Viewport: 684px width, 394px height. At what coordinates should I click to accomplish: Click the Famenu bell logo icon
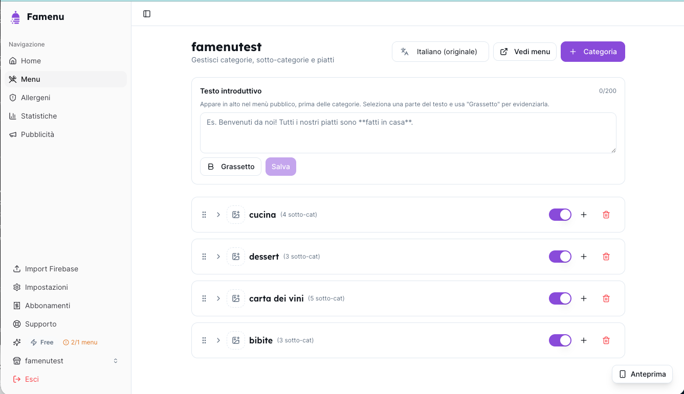(x=16, y=17)
